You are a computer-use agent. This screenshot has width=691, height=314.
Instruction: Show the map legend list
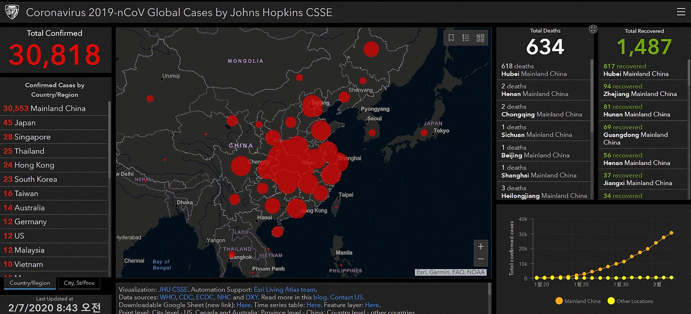(466, 38)
